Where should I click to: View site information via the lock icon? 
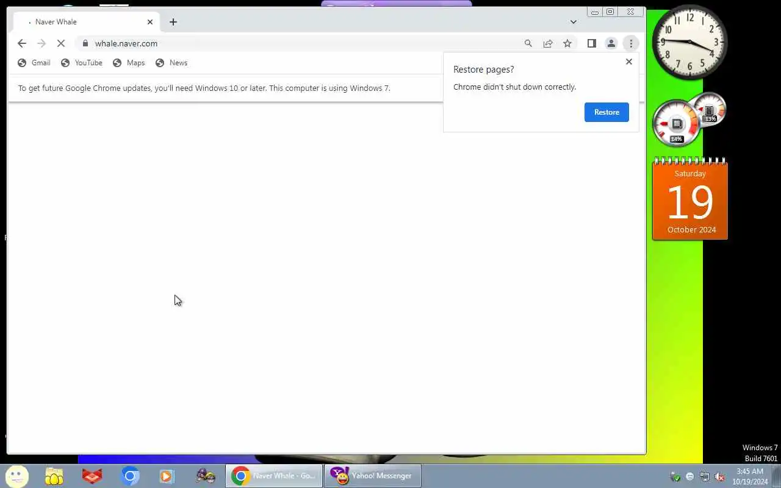[85, 43]
